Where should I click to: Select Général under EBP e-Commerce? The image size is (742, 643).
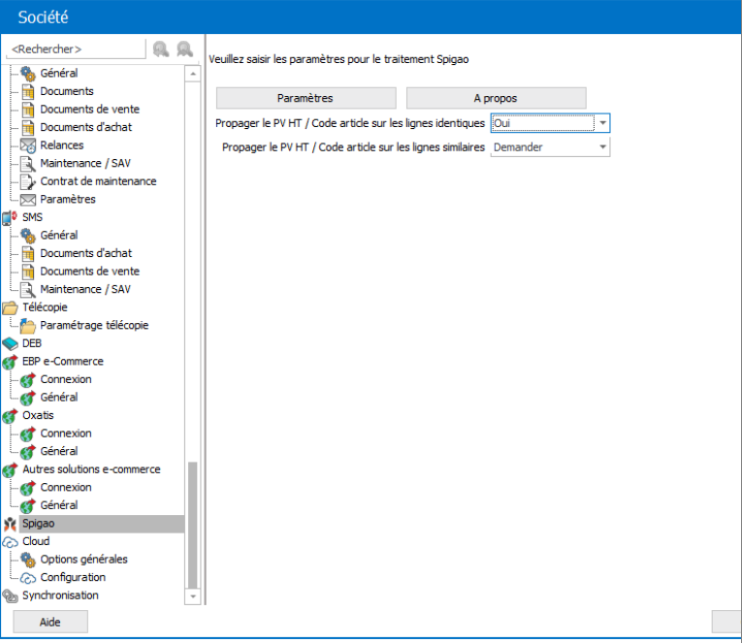pyautogui.click(x=58, y=397)
